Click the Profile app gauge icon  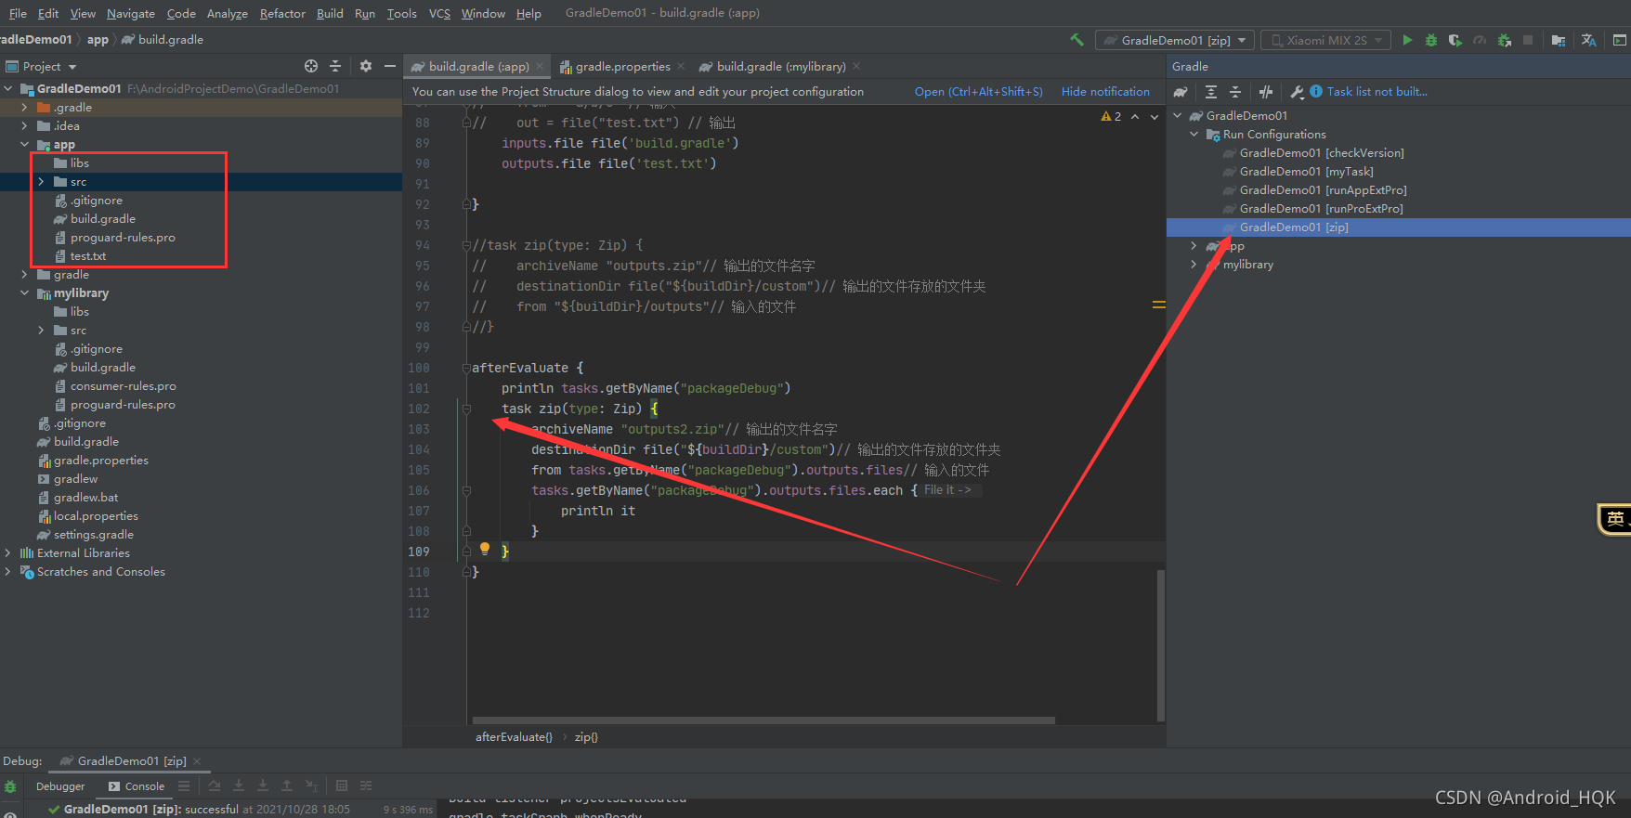1480,40
